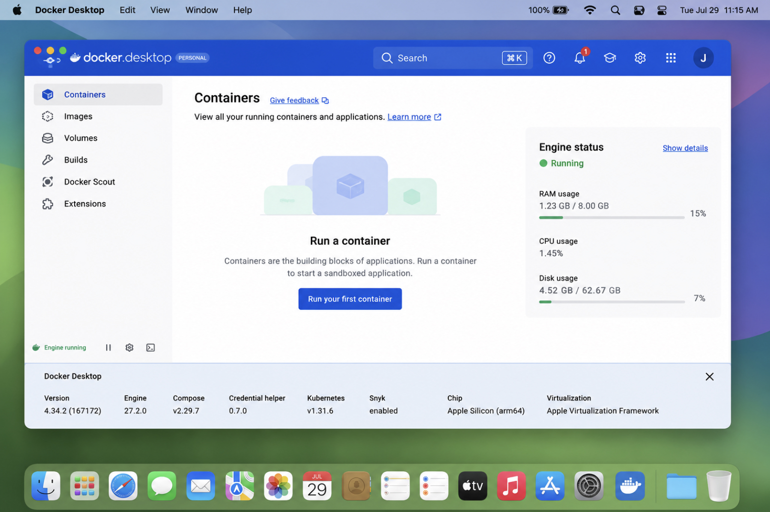Open Music app from the Dock
The image size is (770, 512).
tap(511, 486)
